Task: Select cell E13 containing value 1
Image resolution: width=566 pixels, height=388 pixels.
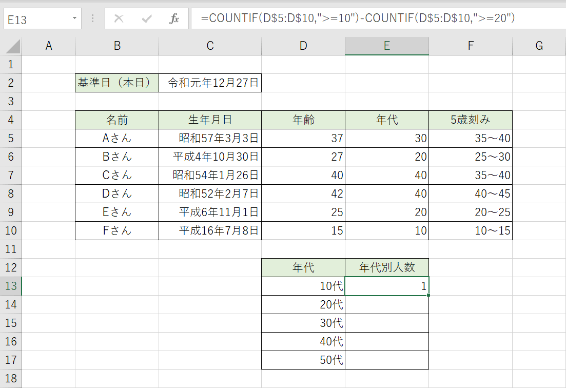Action: pos(386,286)
